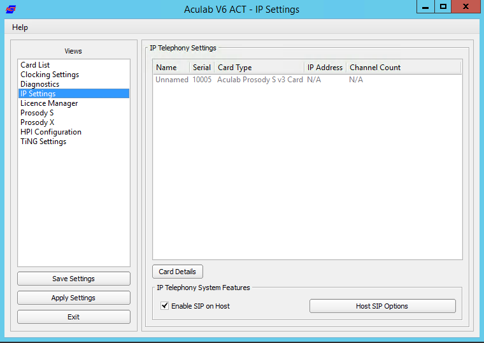Open HPI Configuration view
Screen dimensions: 484x343
coord(74,132)
